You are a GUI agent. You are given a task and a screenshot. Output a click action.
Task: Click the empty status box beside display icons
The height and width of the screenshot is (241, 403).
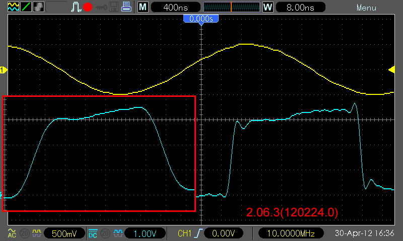pos(56,7)
